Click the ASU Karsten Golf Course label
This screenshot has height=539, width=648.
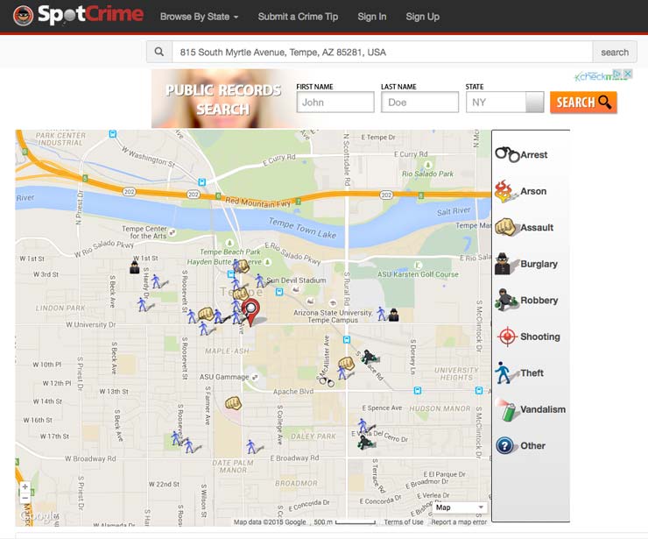418,274
